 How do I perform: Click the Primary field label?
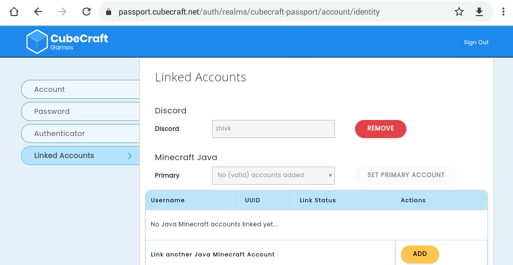(167, 176)
